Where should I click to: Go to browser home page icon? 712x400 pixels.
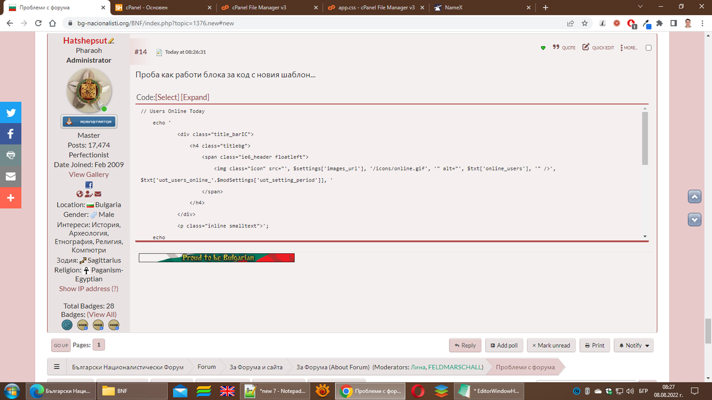(52, 23)
